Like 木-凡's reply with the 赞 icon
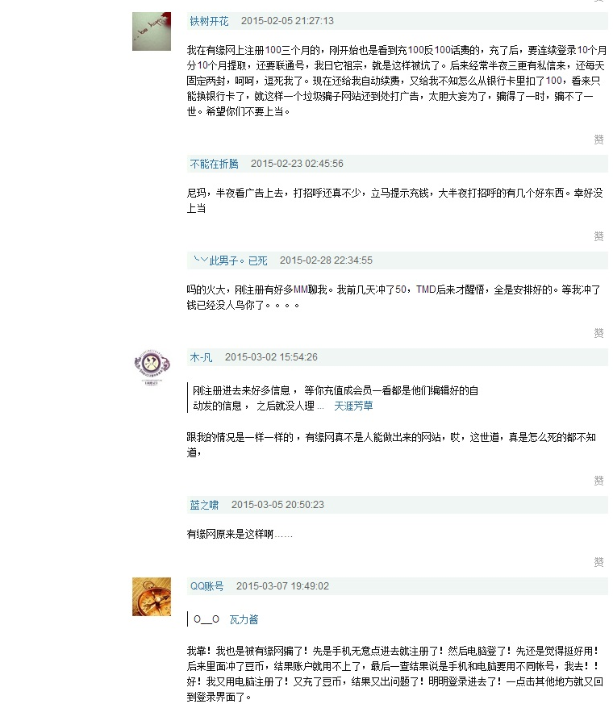The width and height of the screenshot is (613, 704). tap(598, 481)
